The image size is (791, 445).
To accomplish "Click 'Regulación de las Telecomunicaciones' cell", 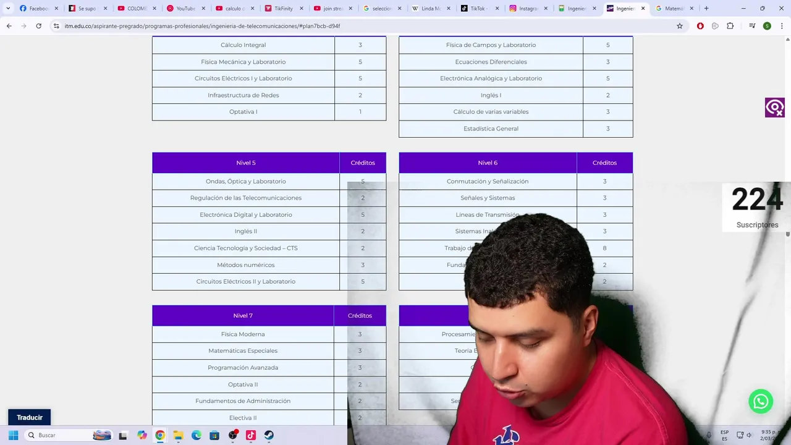I will tap(246, 198).
